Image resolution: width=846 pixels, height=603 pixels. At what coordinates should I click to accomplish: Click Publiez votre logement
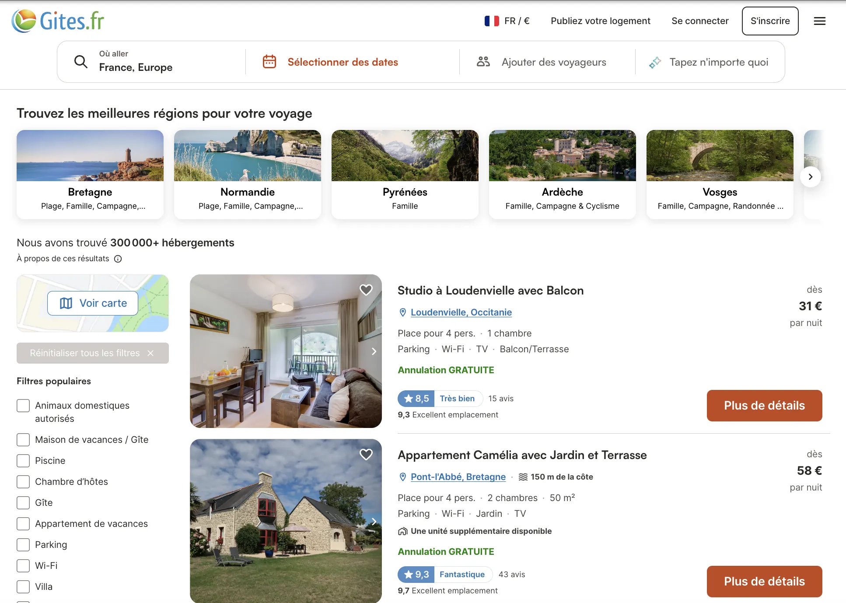pyautogui.click(x=600, y=21)
